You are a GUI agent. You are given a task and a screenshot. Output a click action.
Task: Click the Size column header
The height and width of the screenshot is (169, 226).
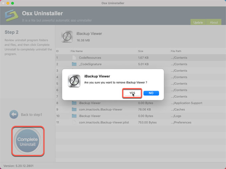141,51
